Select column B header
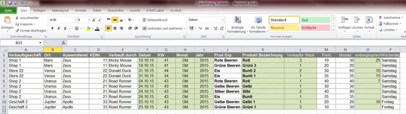 click(x=53, y=50)
